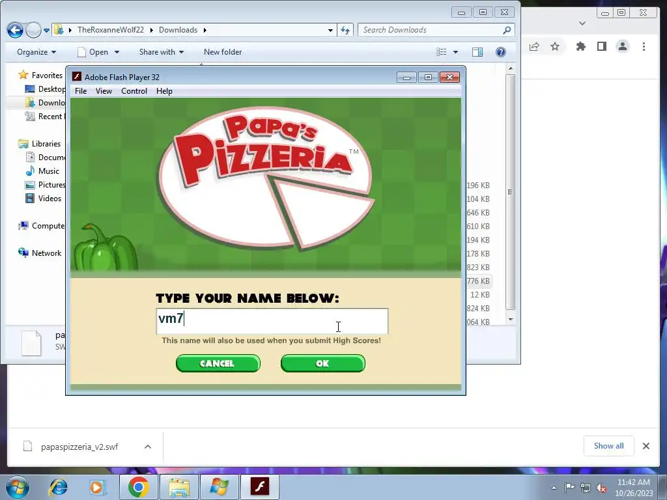Image resolution: width=667 pixels, height=500 pixels.
Task: Click the search magnifier icon in Explorer
Action: tap(507, 30)
